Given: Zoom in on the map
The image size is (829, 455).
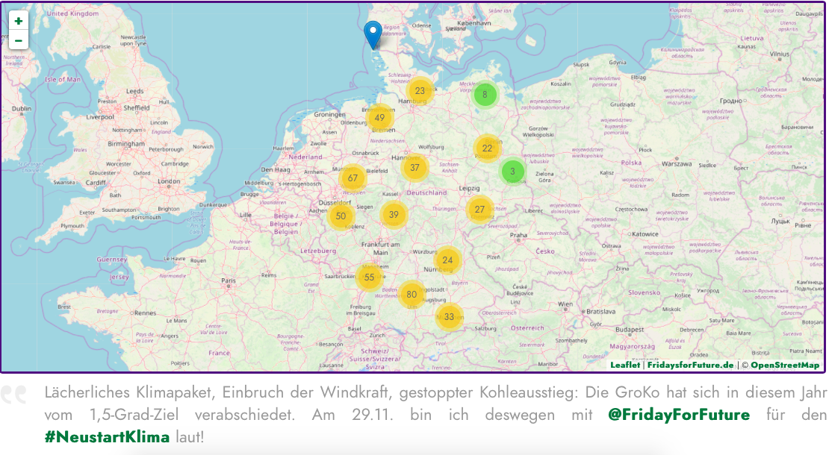Looking at the screenshot, I should 18,21.
